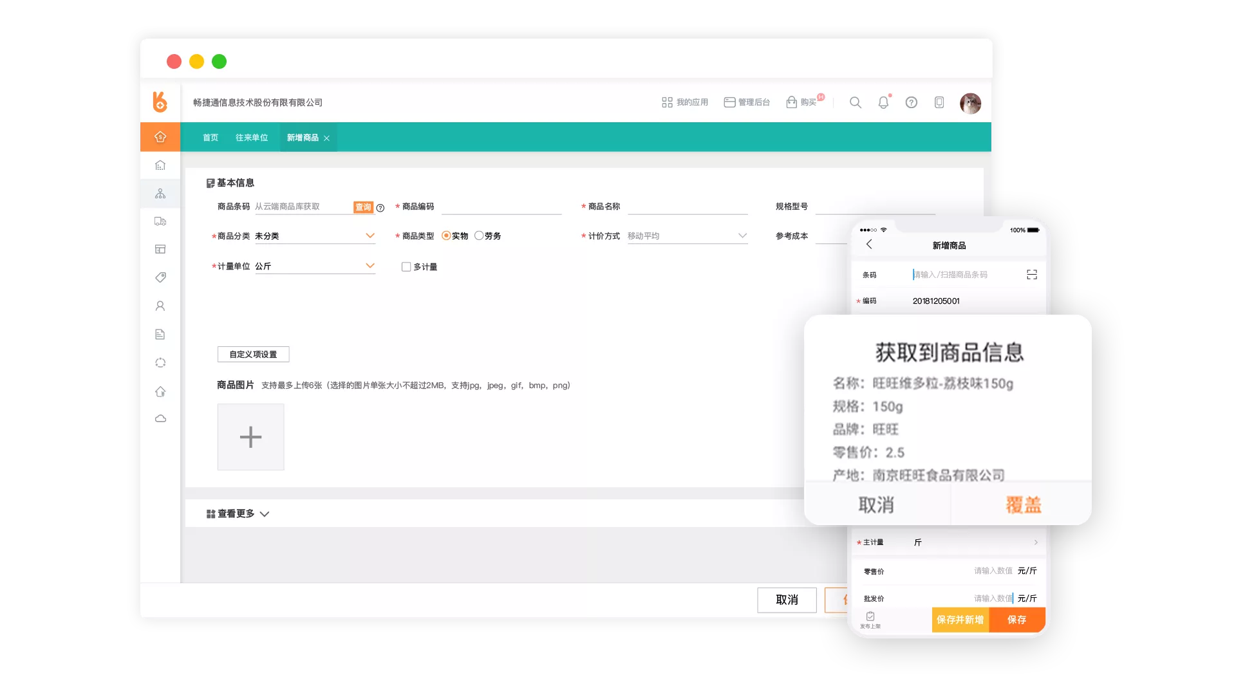Select the organization hierarchy sidebar icon
Screen dimensions: 1236x695
coord(160,194)
